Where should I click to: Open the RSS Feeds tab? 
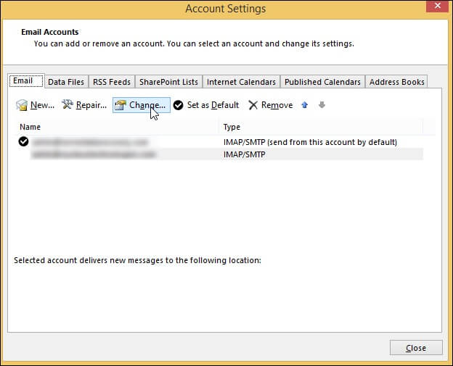111,82
